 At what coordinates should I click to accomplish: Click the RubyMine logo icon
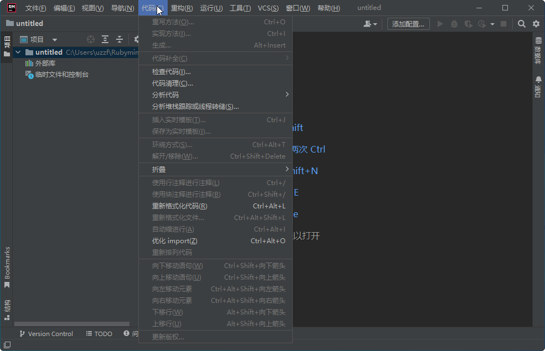[12, 8]
